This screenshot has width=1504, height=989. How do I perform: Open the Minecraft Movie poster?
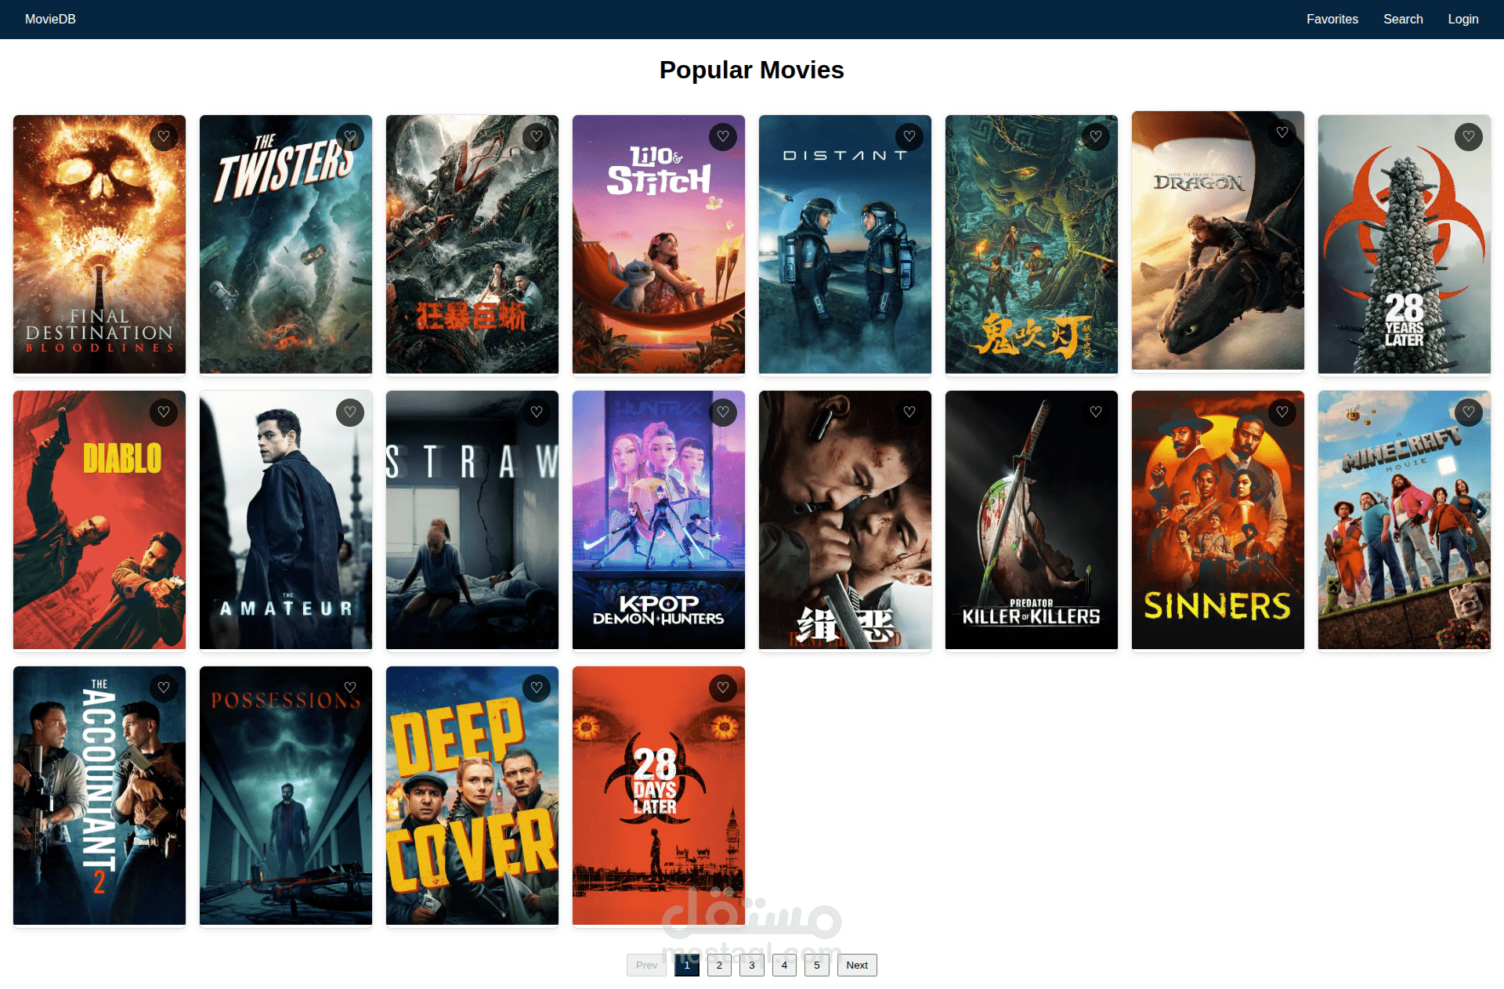1405,520
